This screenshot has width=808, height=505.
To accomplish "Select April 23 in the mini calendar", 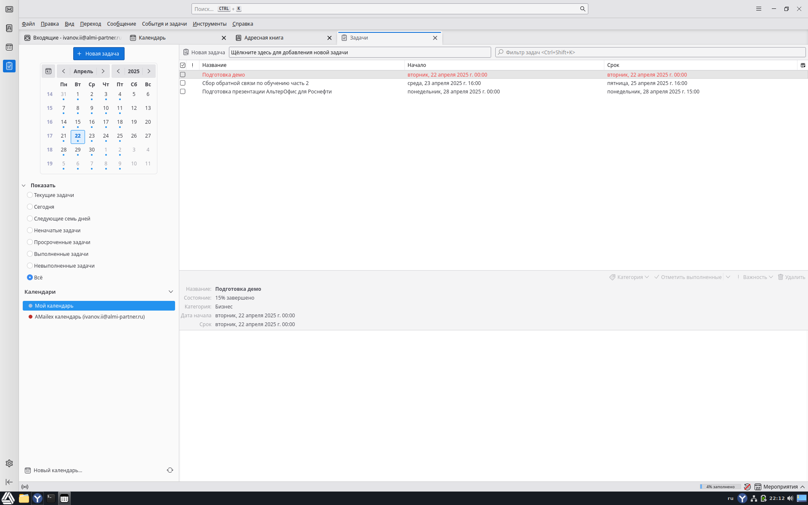I will click(92, 136).
